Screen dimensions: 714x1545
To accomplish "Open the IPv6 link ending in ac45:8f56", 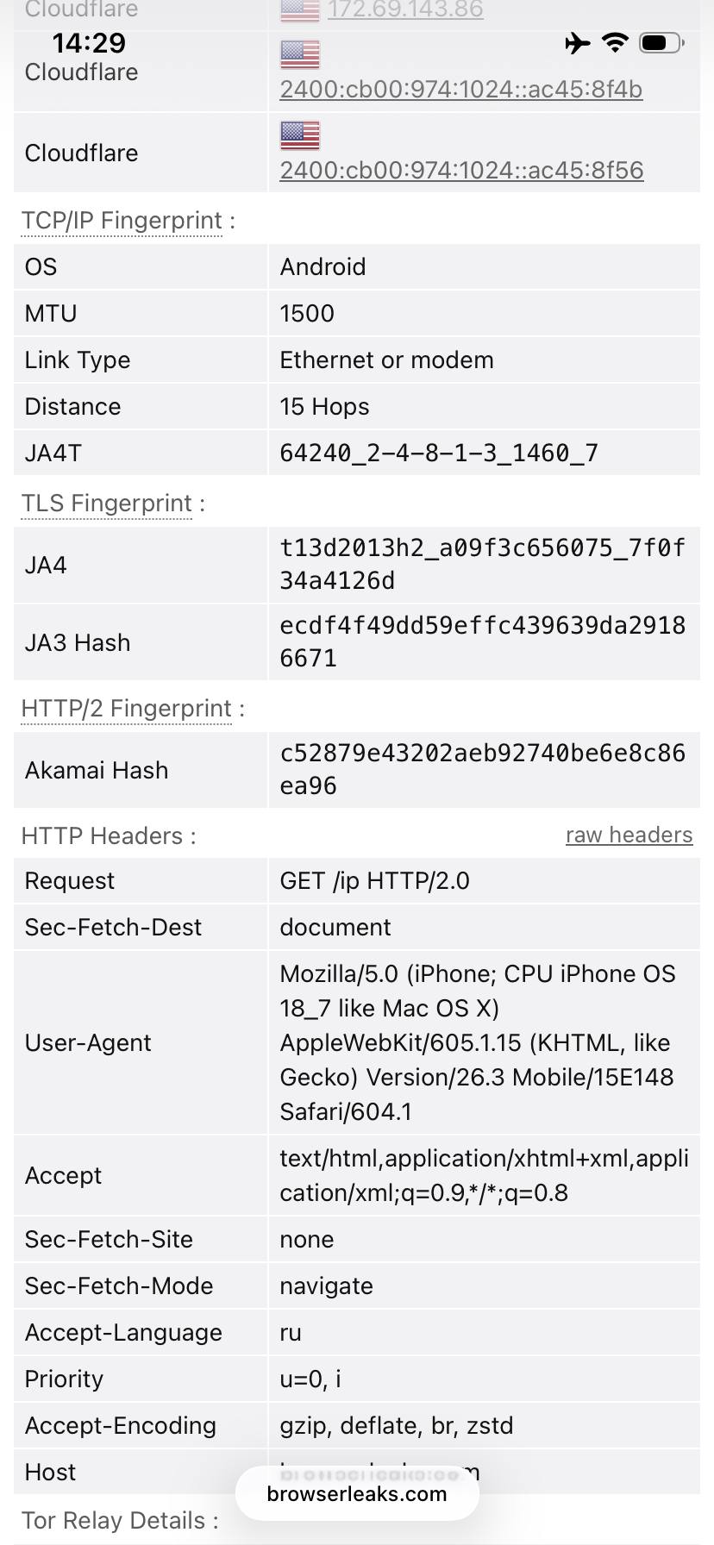I will (461, 170).
